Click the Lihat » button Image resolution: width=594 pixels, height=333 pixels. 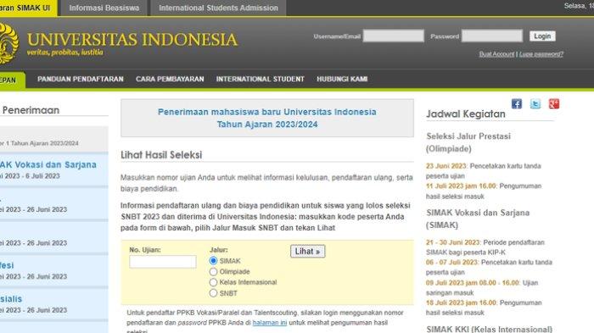click(307, 252)
